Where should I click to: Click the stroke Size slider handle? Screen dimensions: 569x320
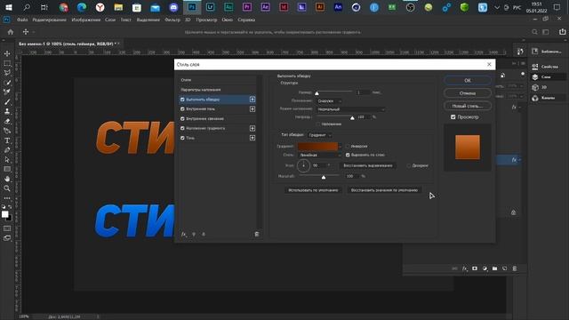pos(317,93)
